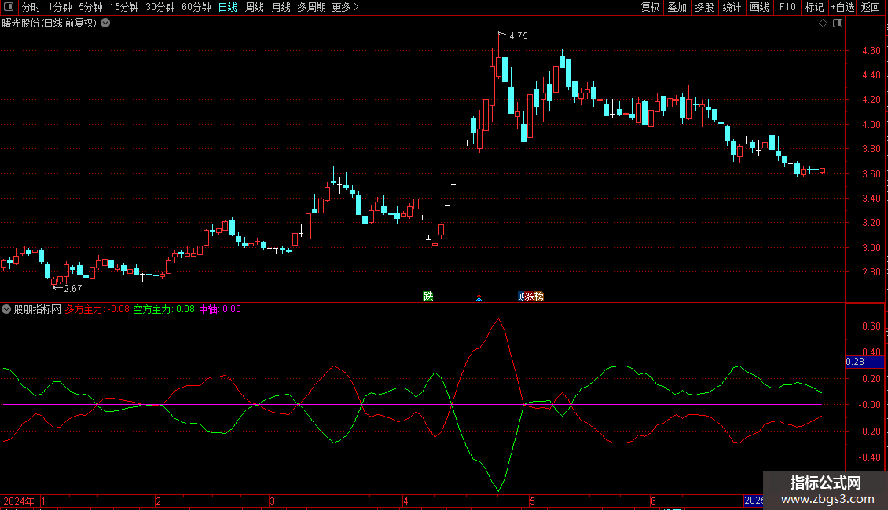Click the 3.00 price axis label
This screenshot has width=888, height=510.
click(x=871, y=248)
